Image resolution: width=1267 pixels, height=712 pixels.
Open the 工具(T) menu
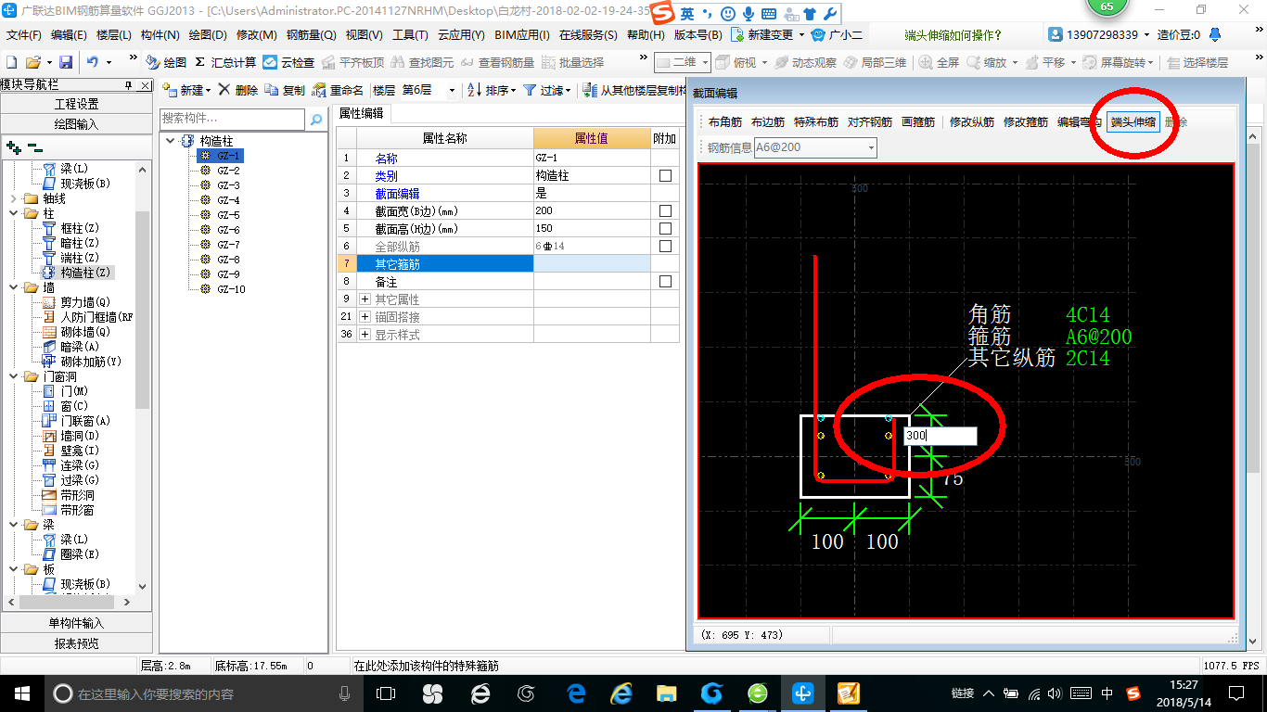[x=410, y=35]
